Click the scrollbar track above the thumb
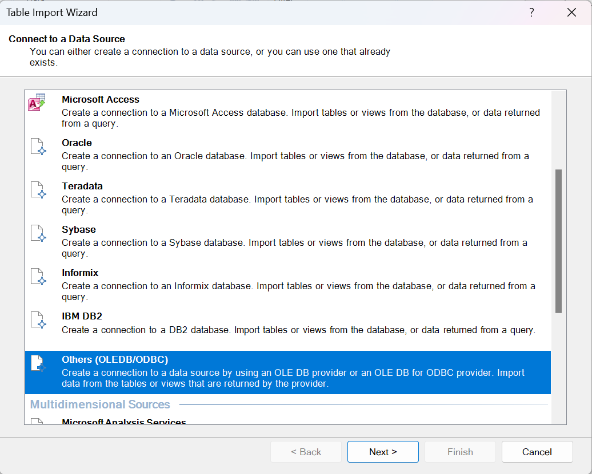This screenshot has width=592, height=474. coord(558,130)
